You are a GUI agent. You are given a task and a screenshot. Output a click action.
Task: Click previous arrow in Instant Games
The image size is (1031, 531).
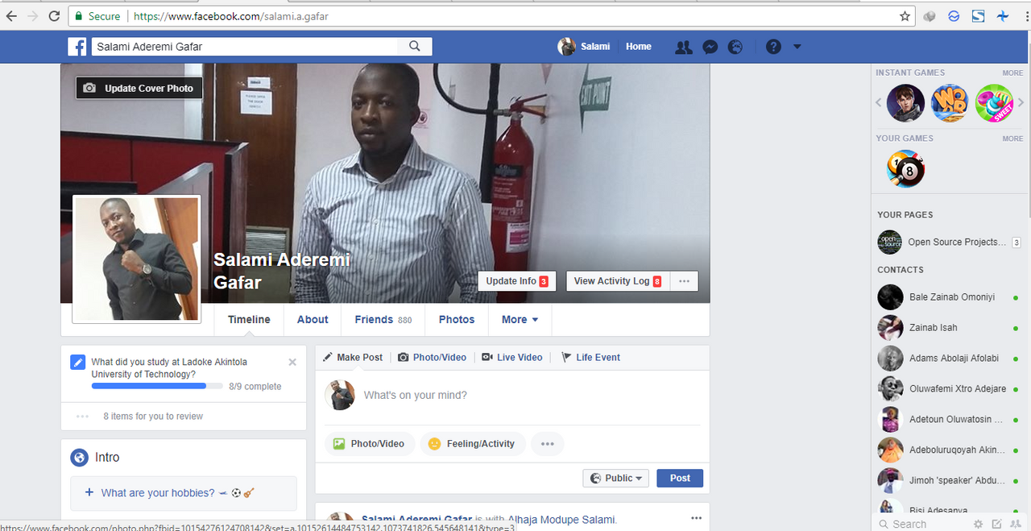coord(880,103)
